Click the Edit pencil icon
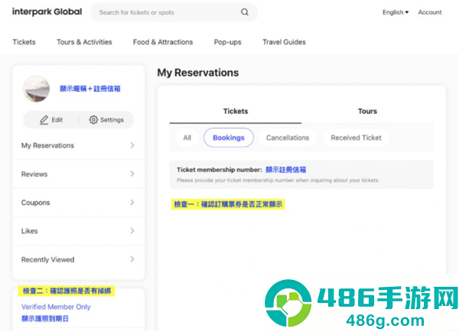The width and height of the screenshot is (459, 332). (44, 120)
